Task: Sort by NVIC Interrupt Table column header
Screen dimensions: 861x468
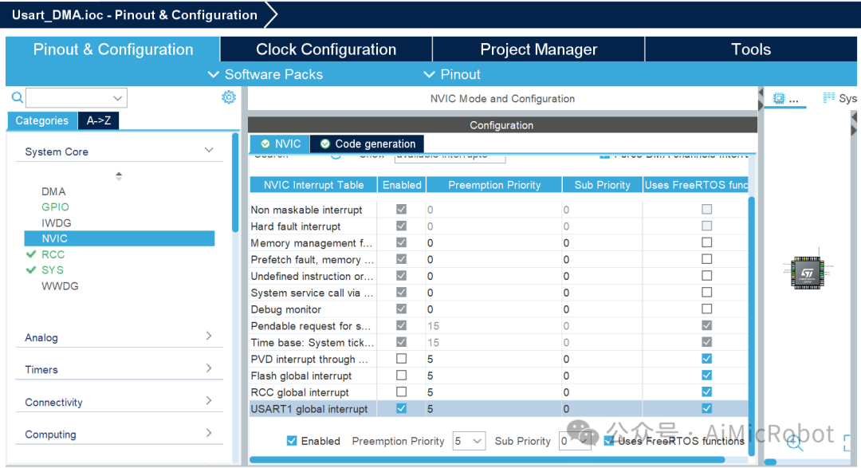Action: [313, 185]
